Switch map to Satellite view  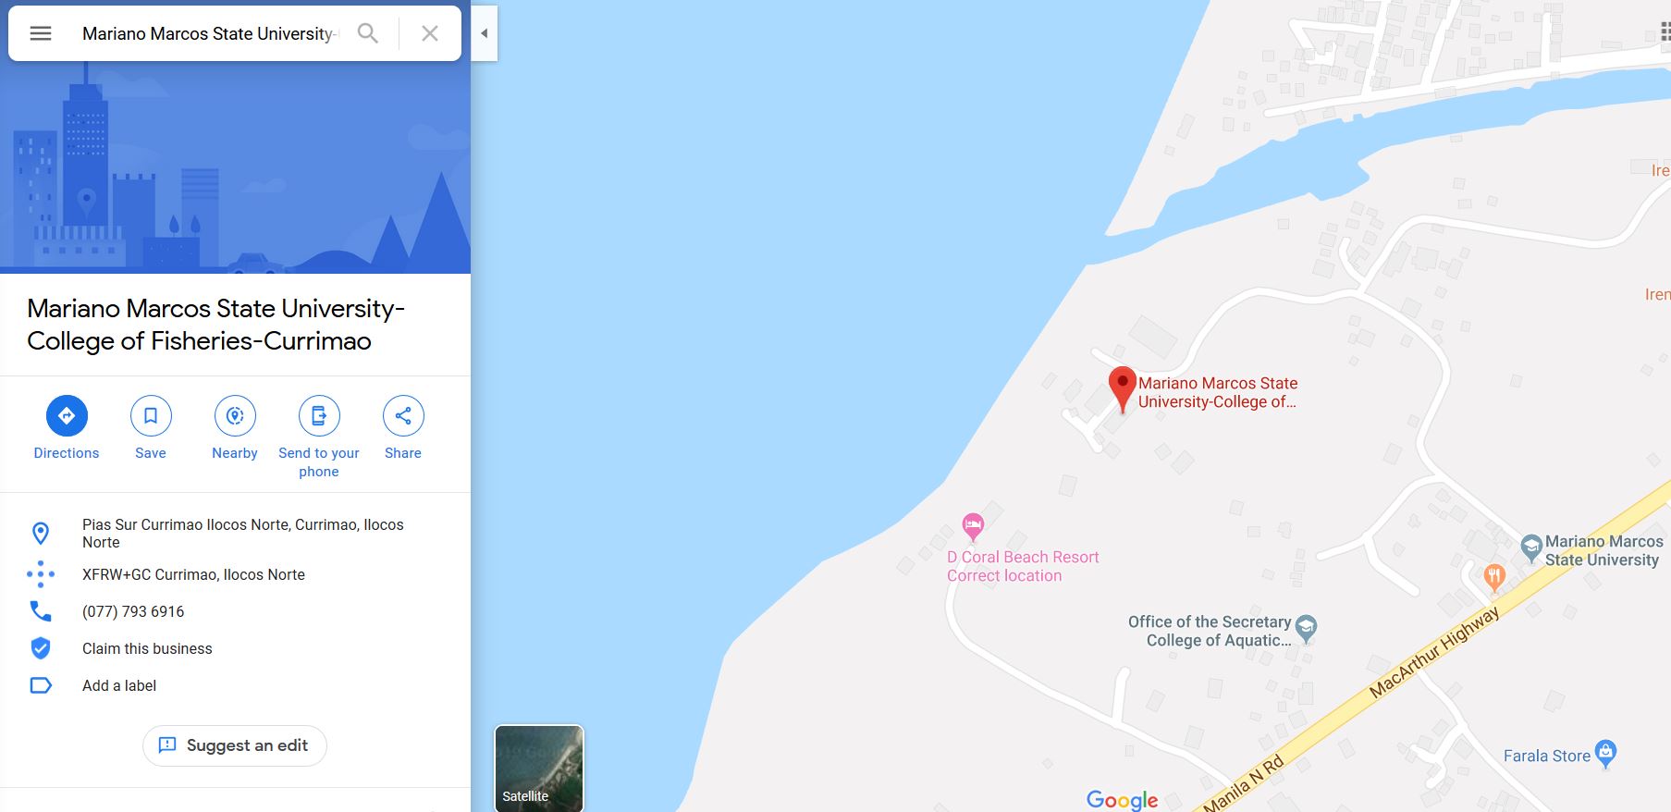(539, 769)
